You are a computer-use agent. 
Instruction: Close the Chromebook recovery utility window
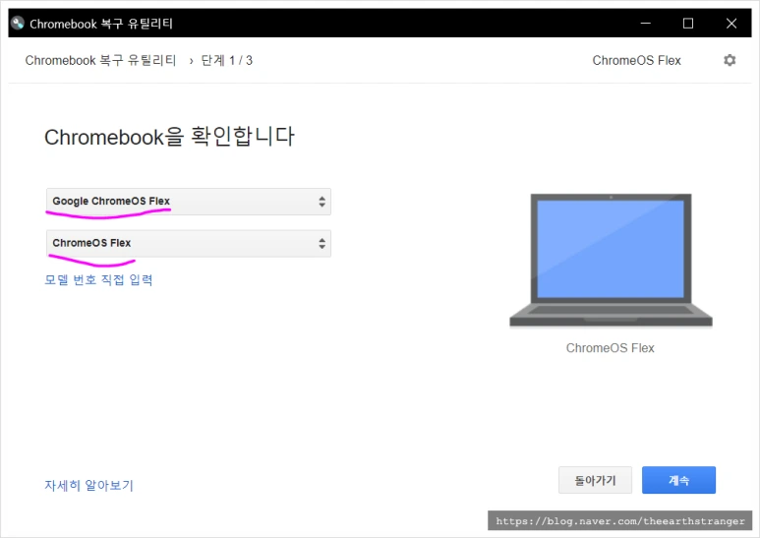(x=731, y=24)
